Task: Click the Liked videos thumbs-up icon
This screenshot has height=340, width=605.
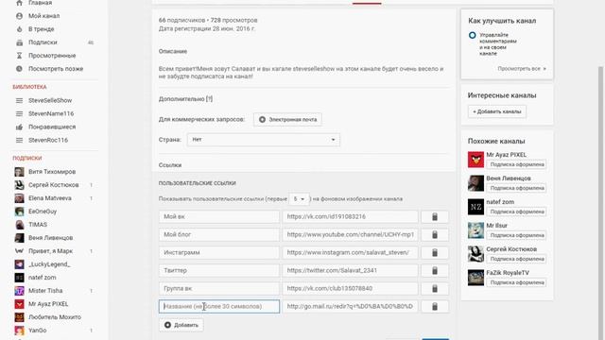Action: (x=19, y=127)
